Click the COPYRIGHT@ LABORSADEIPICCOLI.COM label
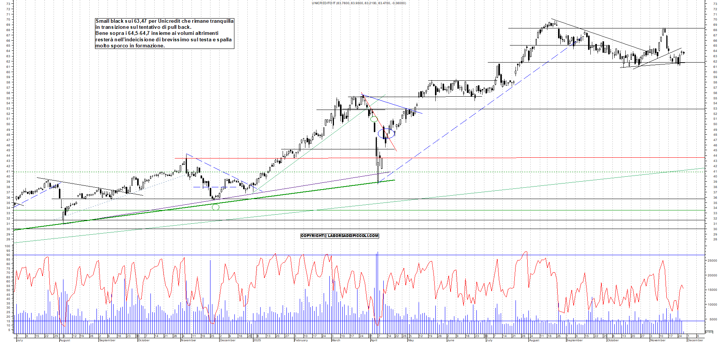Image resolution: width=718 pixels, height=342 pixels. [339, 236]
